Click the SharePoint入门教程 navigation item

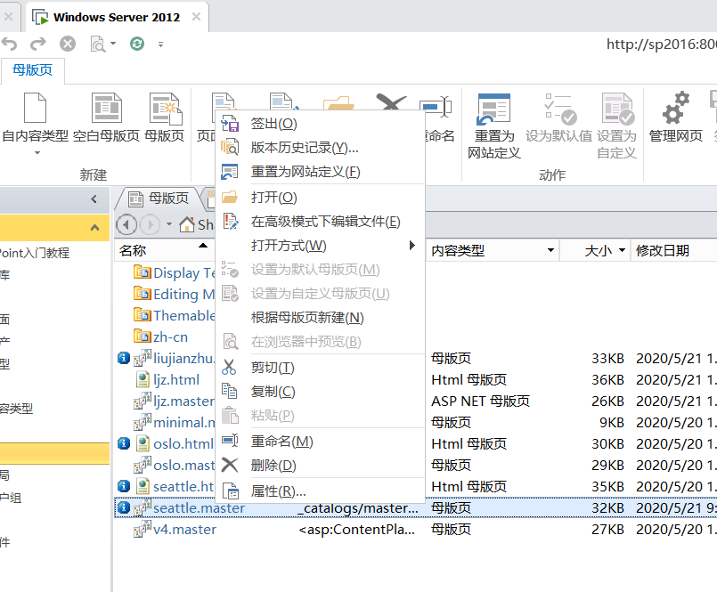pyautogui.click(x=35, y=253)
